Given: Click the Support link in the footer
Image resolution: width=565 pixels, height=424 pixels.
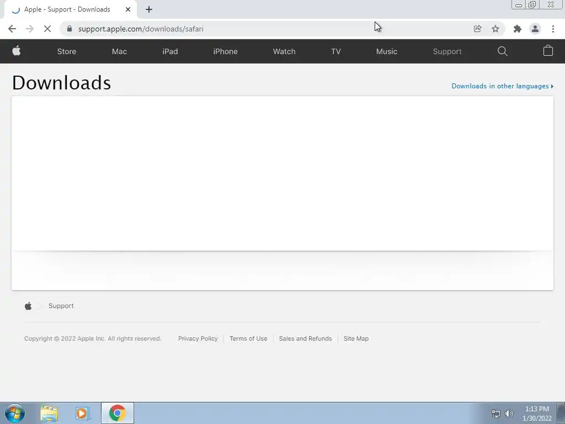Looking at the screenshot, I should pos(61,306).
